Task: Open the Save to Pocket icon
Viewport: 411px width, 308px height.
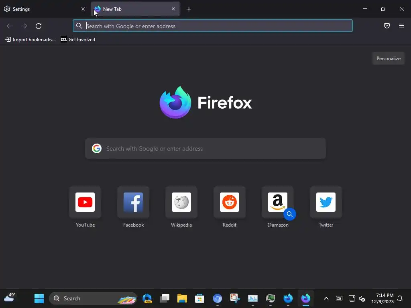Action: [387, 26]
